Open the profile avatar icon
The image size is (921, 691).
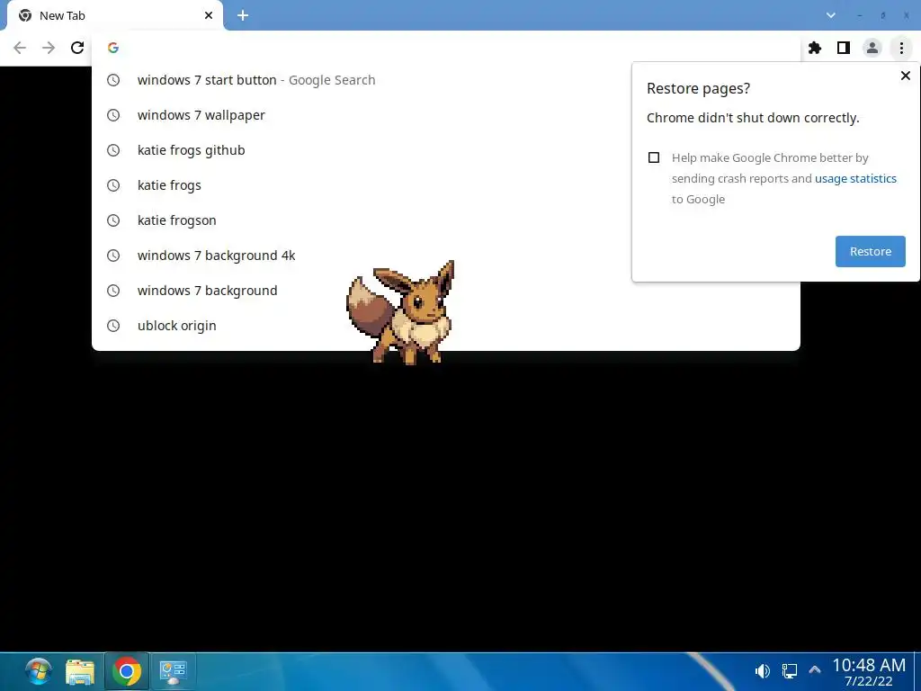(x=872, y=48)
